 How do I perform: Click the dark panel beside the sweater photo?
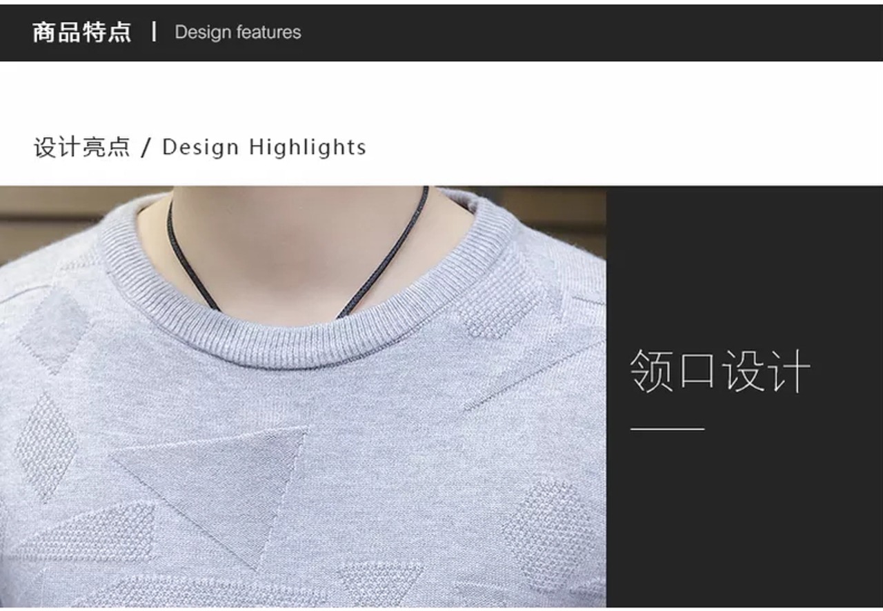click(744, 397)
